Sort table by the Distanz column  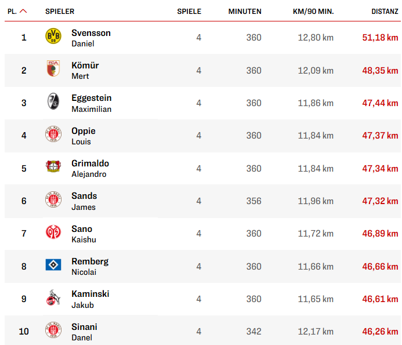click(x=385, y=11)
